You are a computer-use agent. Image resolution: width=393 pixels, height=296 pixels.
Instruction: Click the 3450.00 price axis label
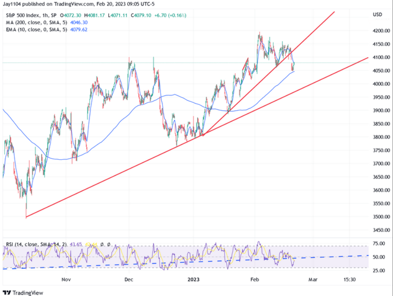coord(382,230)
